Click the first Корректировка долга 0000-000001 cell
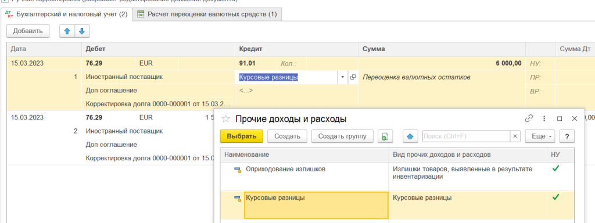 point(158,105)
